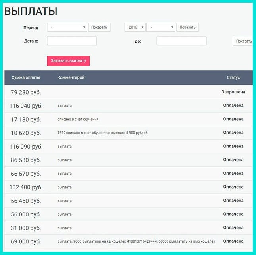Open the month dropdown next to 2016
Image resolution: width=256 pixels, height=255 pixels.
coord(160,27)
